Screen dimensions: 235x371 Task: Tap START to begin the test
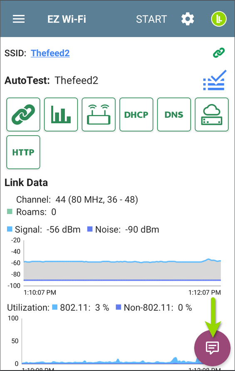tap(151, 19)
